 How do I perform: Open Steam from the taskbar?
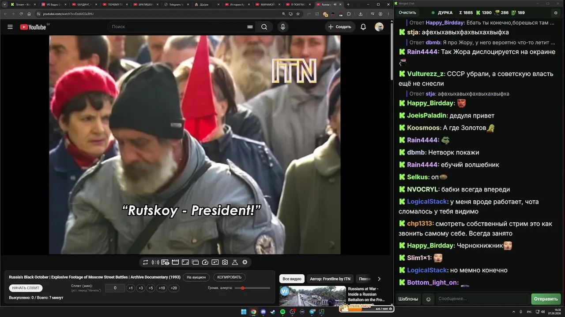[x=273, y=312]
